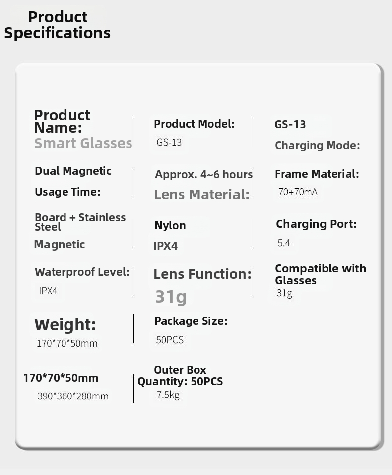Image resolution: width=392 pixels, height=475 pixels.
Task: Click the Usage Time label
Action: [68, 192]
